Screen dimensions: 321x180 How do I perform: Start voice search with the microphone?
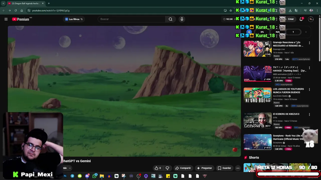pyautogui.click(x=182, y=19)
